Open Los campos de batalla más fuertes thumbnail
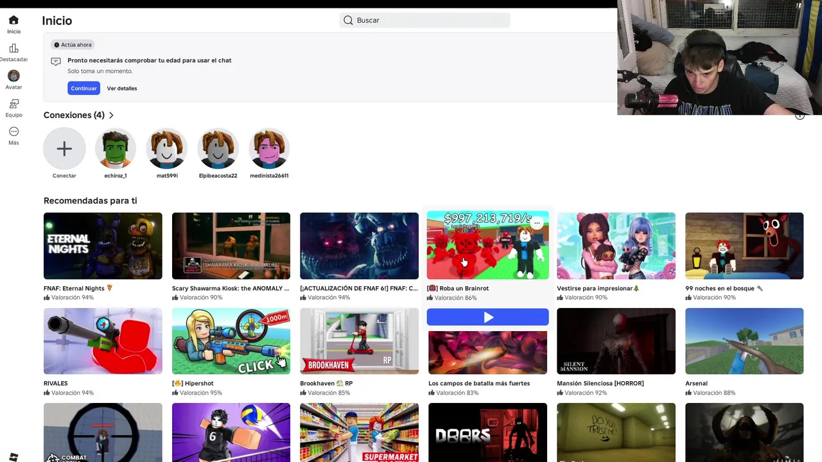 pyautogui.click(x=488, y=352)
